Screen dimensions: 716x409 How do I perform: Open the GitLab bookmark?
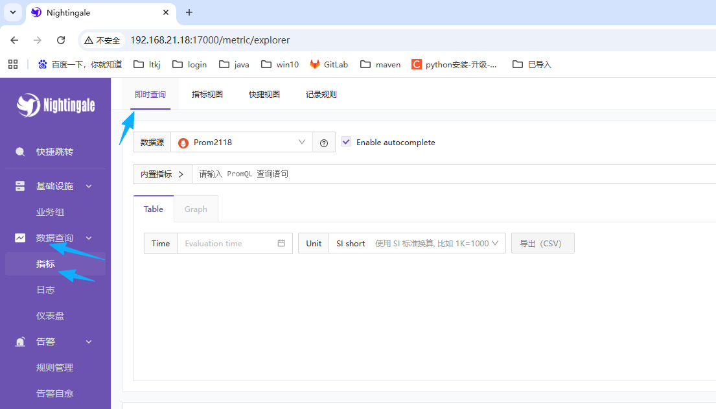tap(329, 64)
